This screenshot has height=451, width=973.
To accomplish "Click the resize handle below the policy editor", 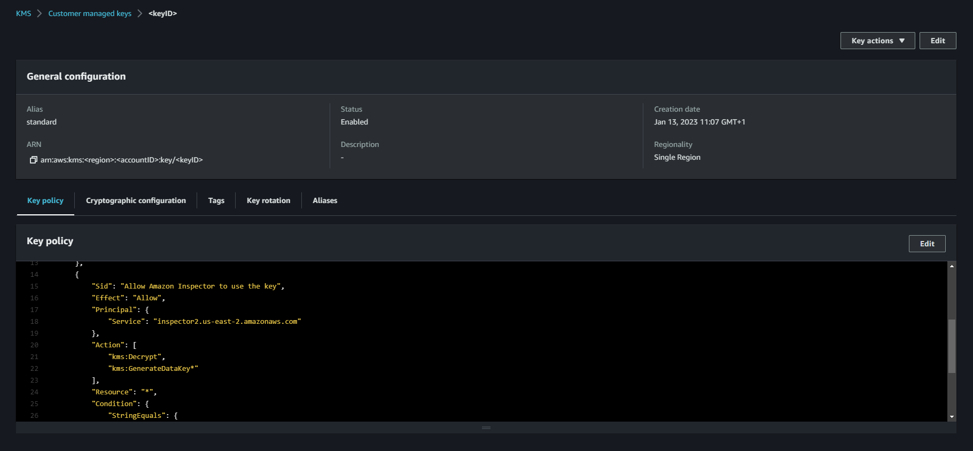I will [x=486, y=427].
